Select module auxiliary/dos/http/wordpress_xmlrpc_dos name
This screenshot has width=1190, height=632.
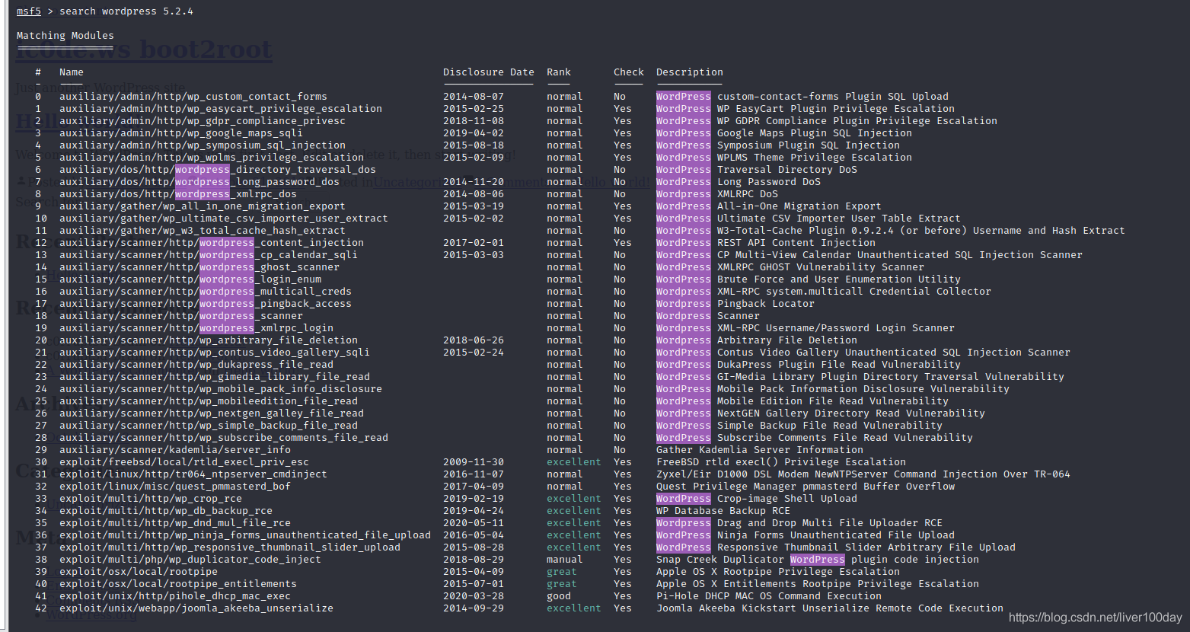[x=178, y=194]
